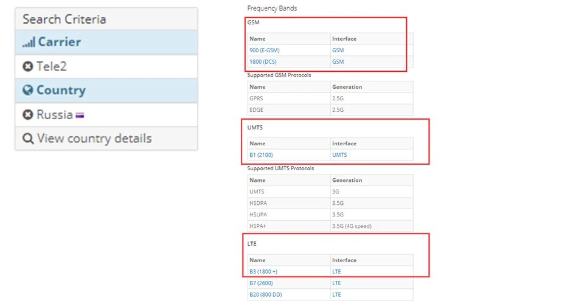Open LTE interface link in B3 row
The height and width of the screenshot is (304, 584).
[336, 272]
